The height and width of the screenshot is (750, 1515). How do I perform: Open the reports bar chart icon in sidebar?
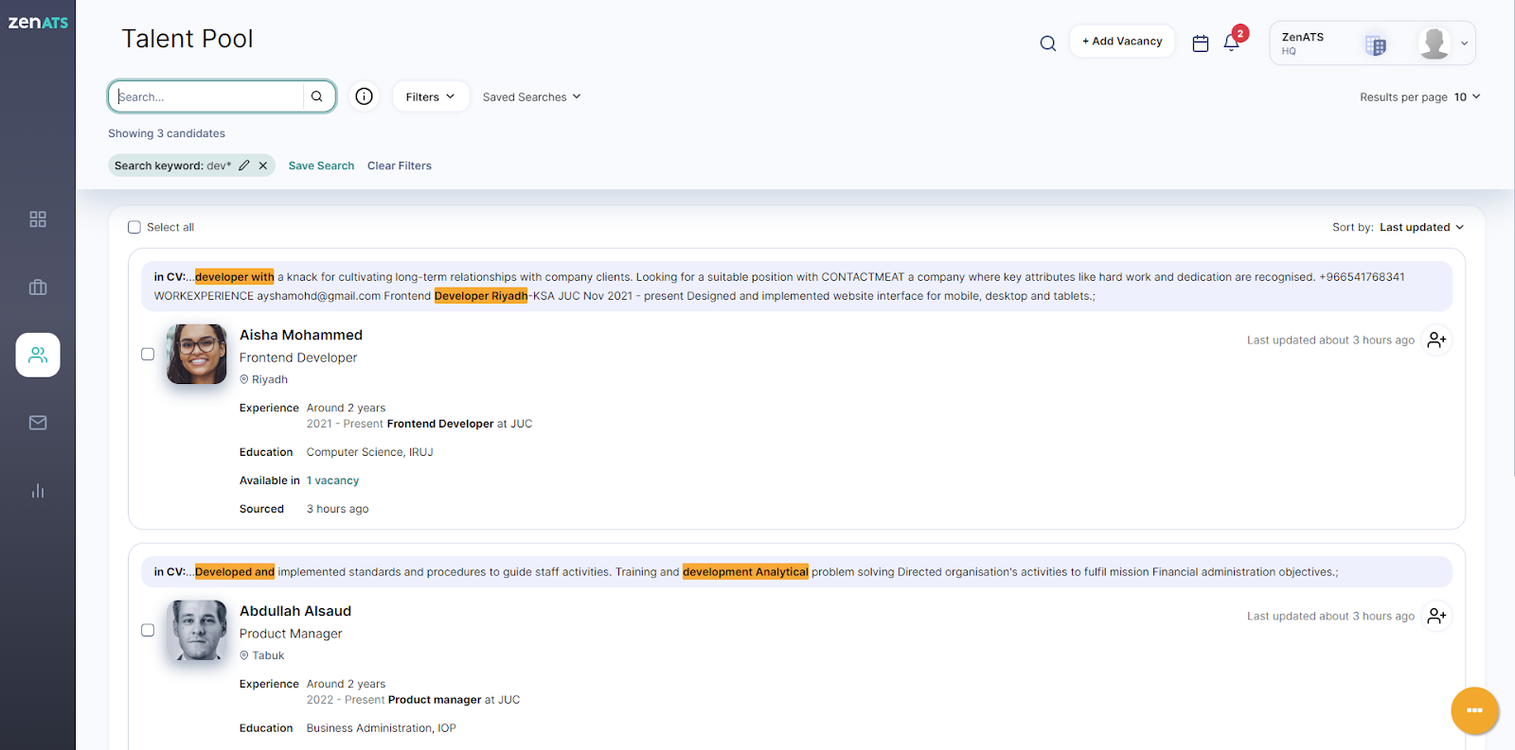[38, 491]
